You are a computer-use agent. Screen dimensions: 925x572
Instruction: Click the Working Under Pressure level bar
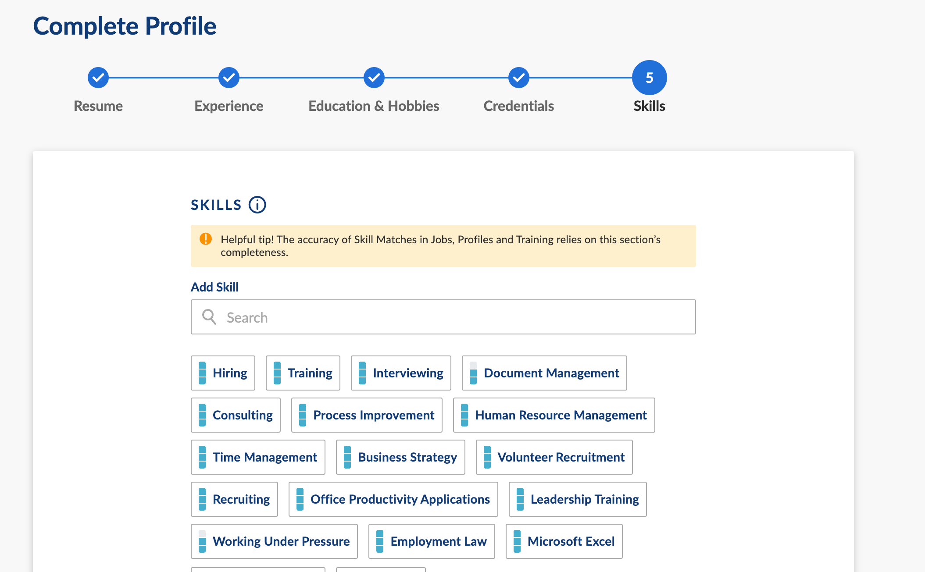(x=202, y=541)
